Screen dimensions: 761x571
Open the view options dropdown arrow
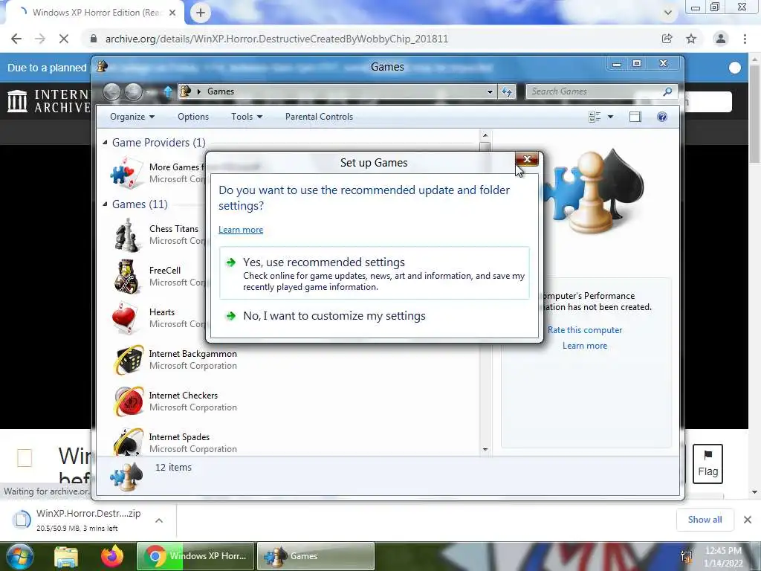[x=611, y=117]
